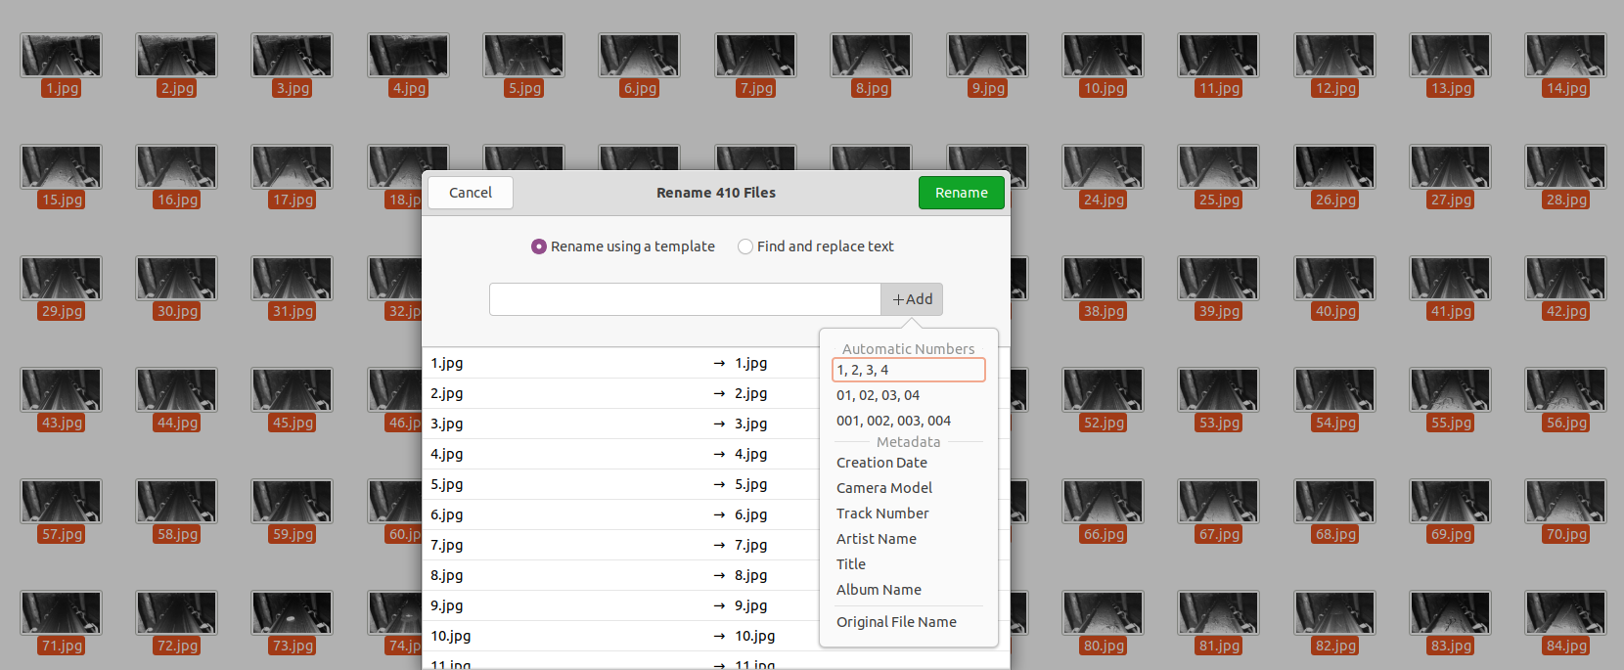1624x670 pixels.
Task: Insert Creation Date metadata
Action: [x=881, y=463]
